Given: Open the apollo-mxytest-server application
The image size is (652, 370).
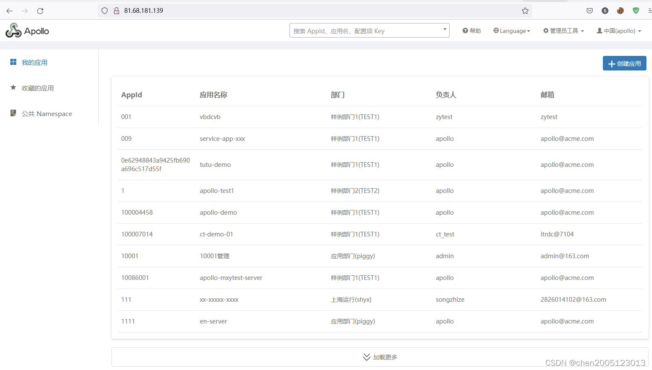Looking at the screenshot, I should pyautogui.click(x=231, y=278).
